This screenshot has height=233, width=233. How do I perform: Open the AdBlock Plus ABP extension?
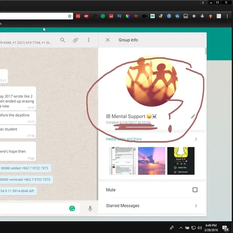click(x=86, y=16)
